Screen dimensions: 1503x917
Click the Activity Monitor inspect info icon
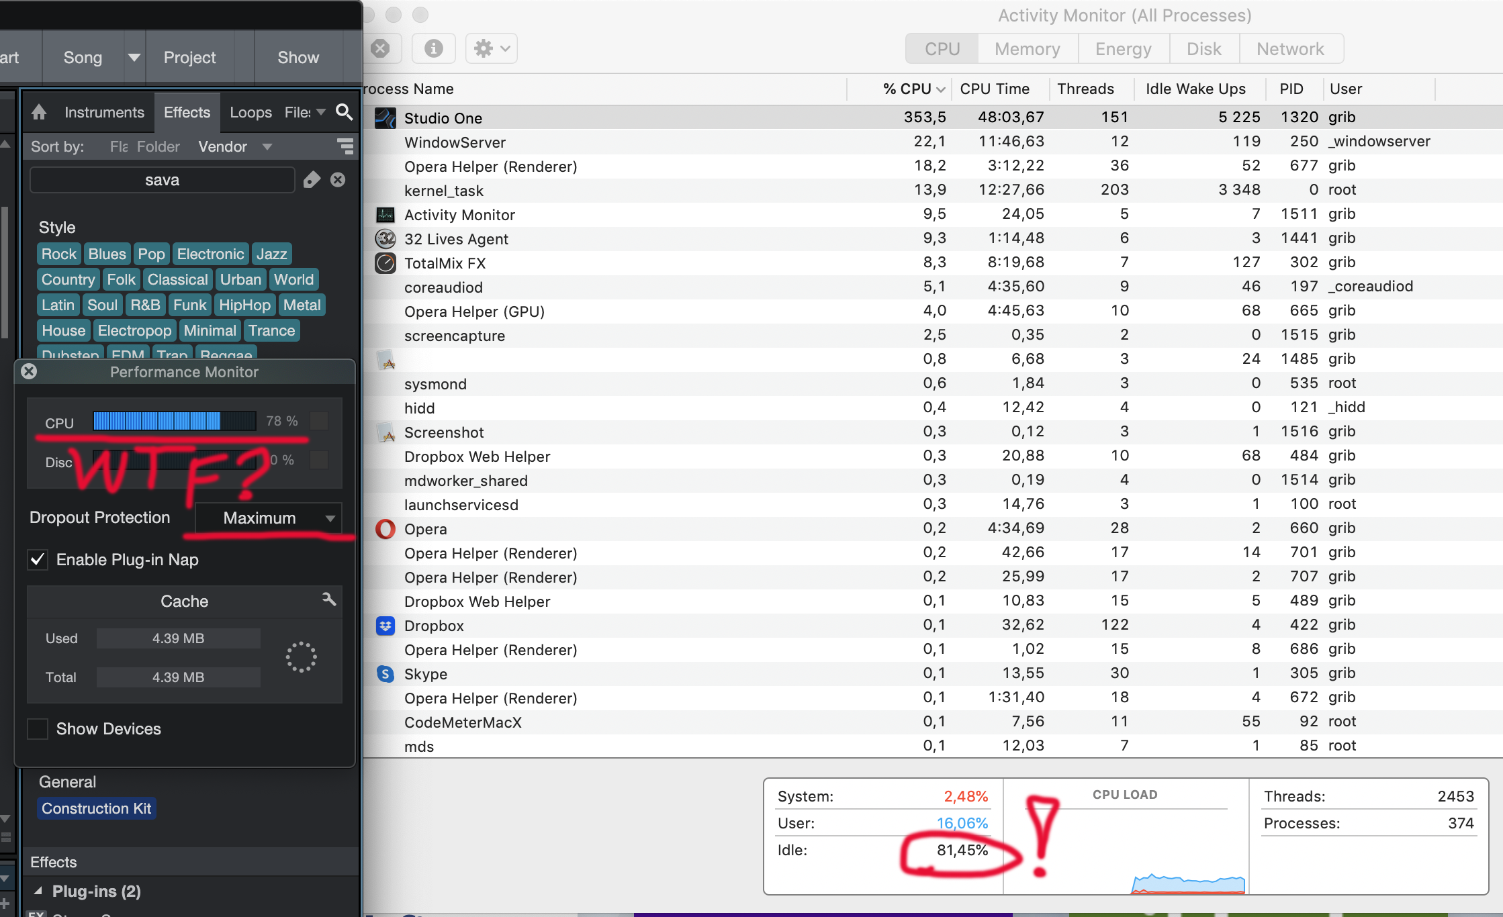tap(434, 48)
